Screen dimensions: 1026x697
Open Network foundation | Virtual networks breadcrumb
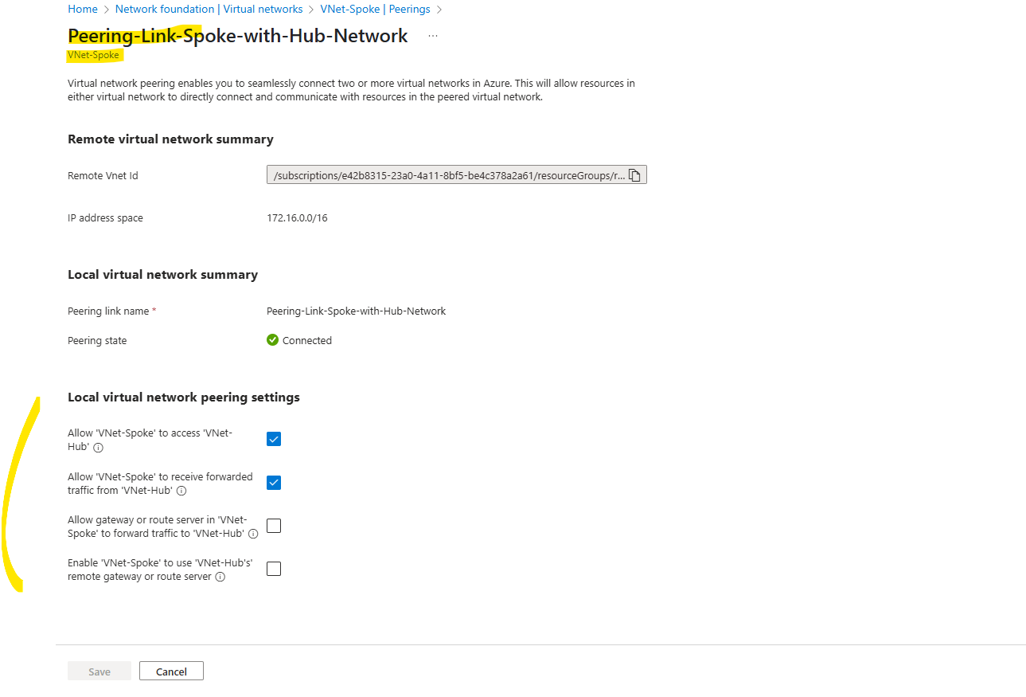(x=209, y=10)
